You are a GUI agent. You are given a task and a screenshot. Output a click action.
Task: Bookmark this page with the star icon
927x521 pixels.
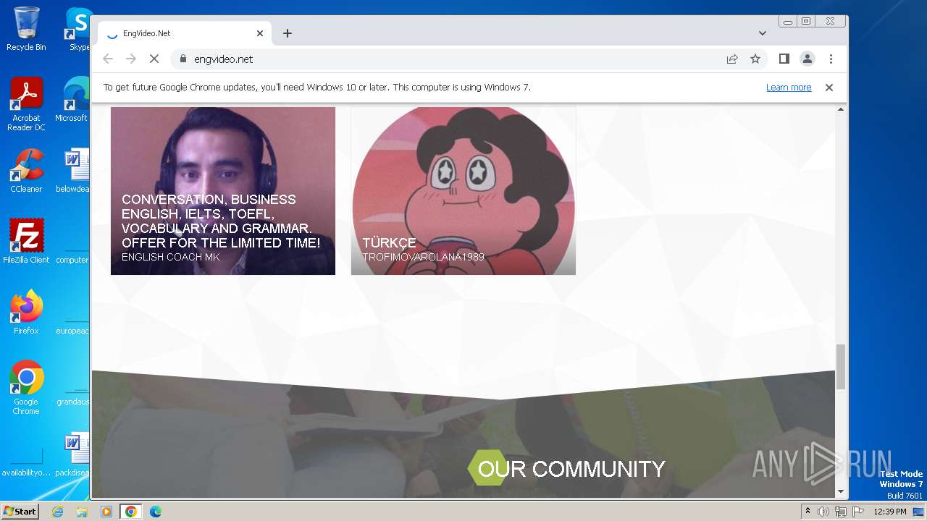click(755, 59)
